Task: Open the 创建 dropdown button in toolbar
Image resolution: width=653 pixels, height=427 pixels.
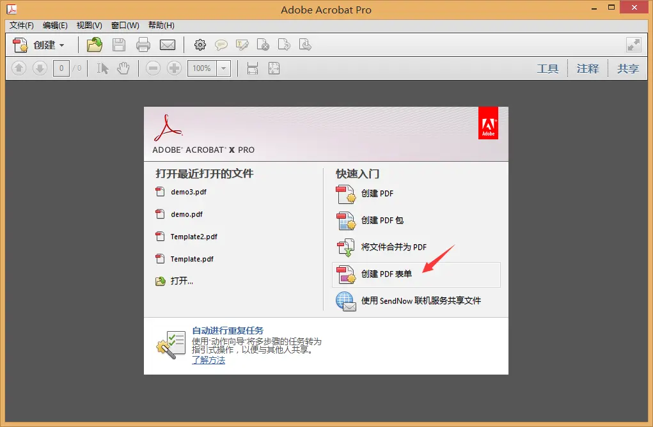Action: (38, 45)
